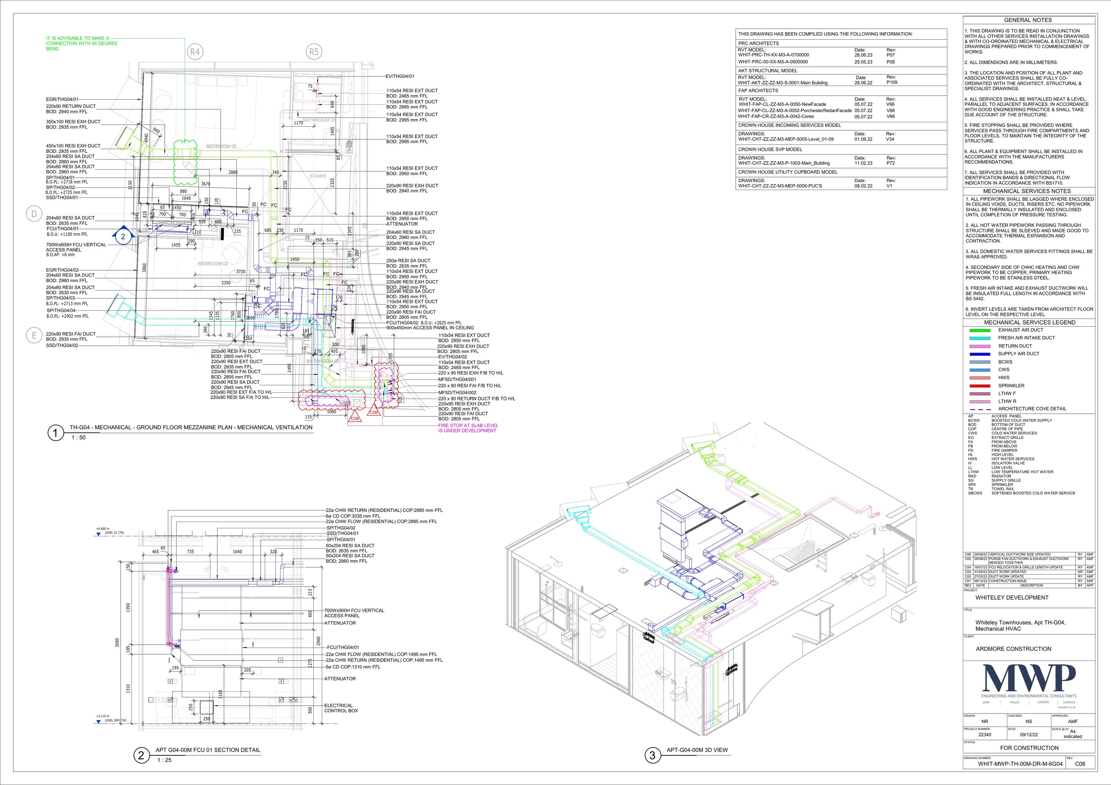Click the cyan Fresh Air Intake swatch

[980, 338]
